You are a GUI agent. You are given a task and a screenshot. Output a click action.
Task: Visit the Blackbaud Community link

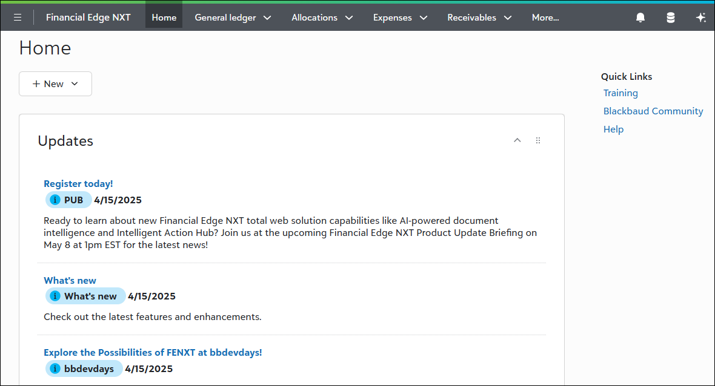[653, 111]
